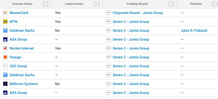Open partner Jules D. Frebault link

click(x=194, y=31)
